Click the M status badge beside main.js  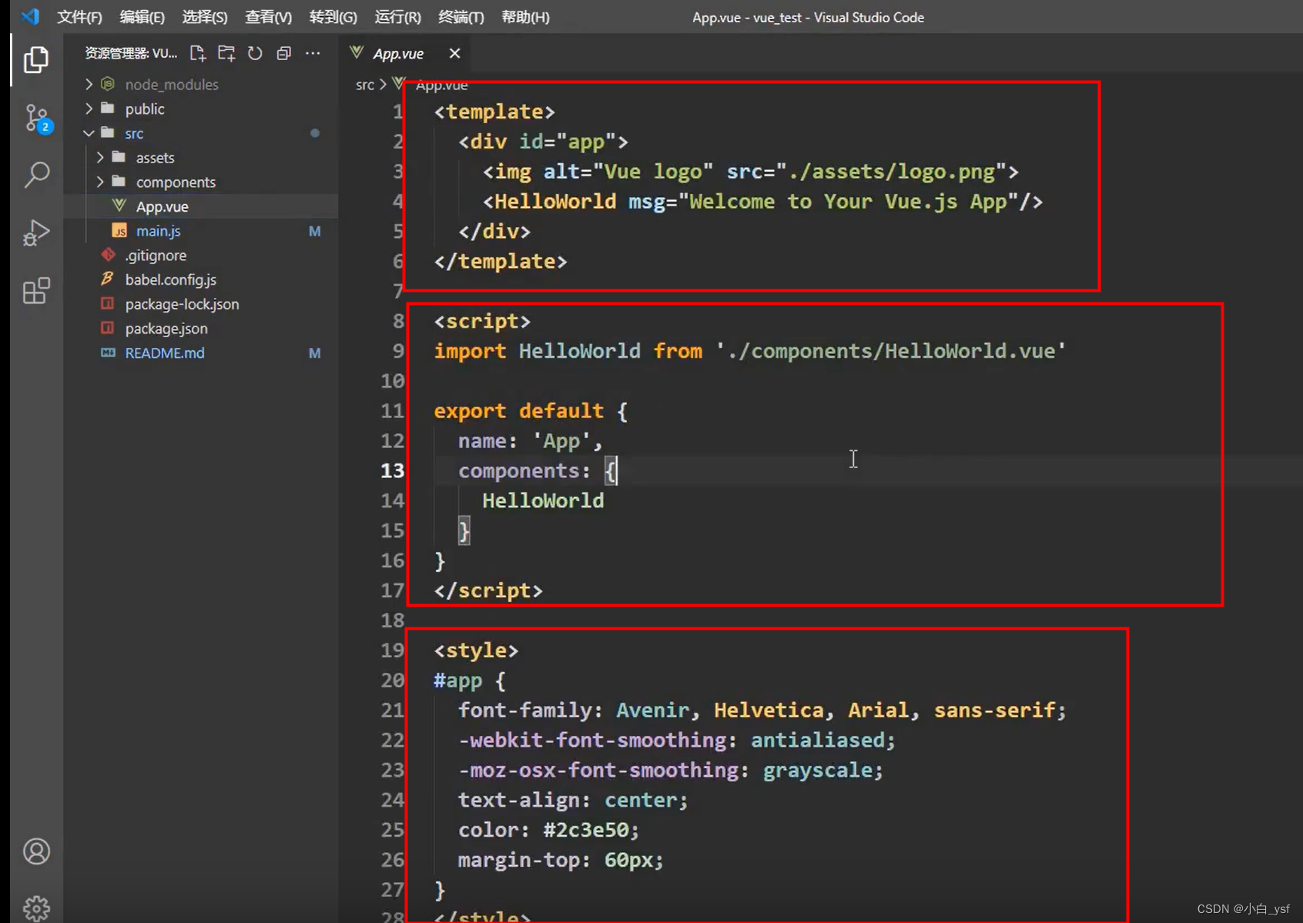tap(314, 231)
